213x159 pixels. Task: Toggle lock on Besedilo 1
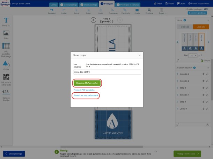click(x=207, y=95)
